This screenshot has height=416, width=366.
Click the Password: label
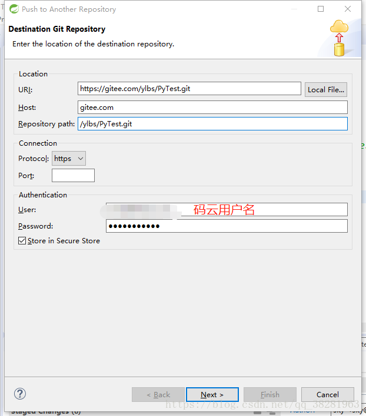tap(35, 226)
